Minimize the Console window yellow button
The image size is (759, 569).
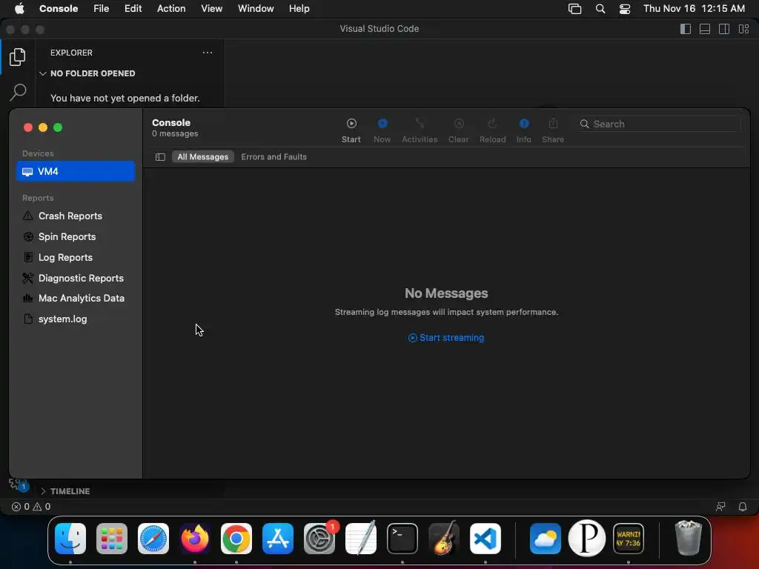43,127
